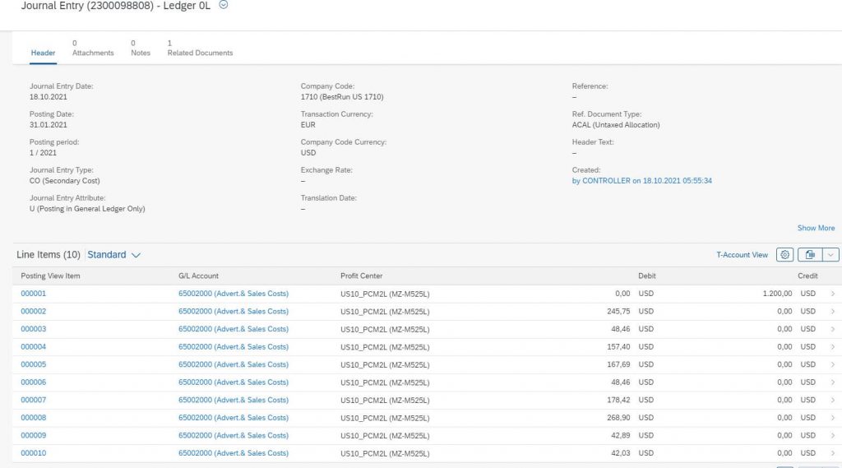Click navigation arrow of row 000005

click(833, 364)
